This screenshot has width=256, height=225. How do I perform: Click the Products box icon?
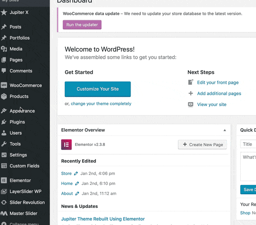pos(4,96)
